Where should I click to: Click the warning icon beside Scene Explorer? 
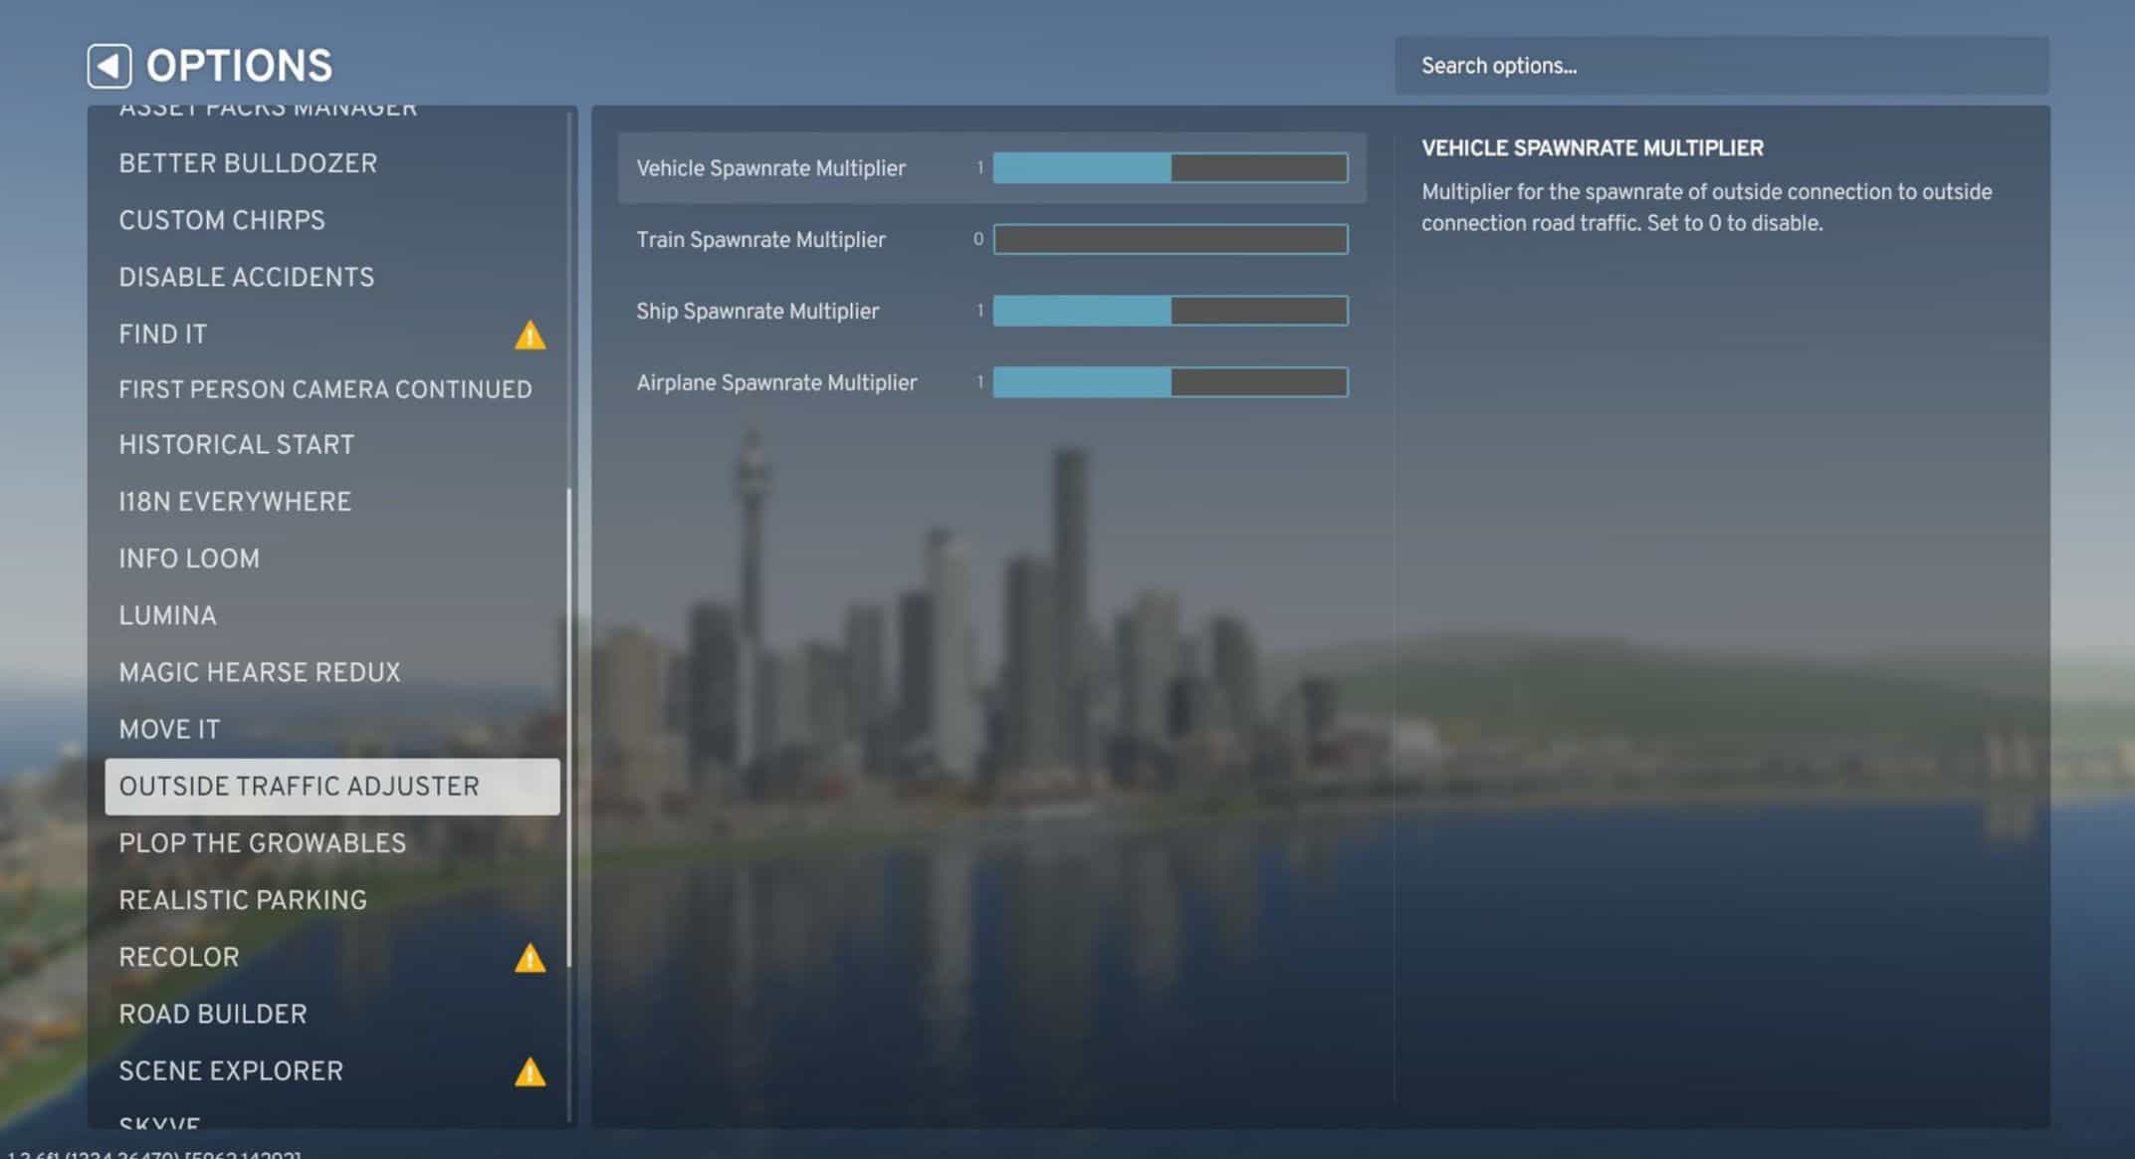point(530,1072)
